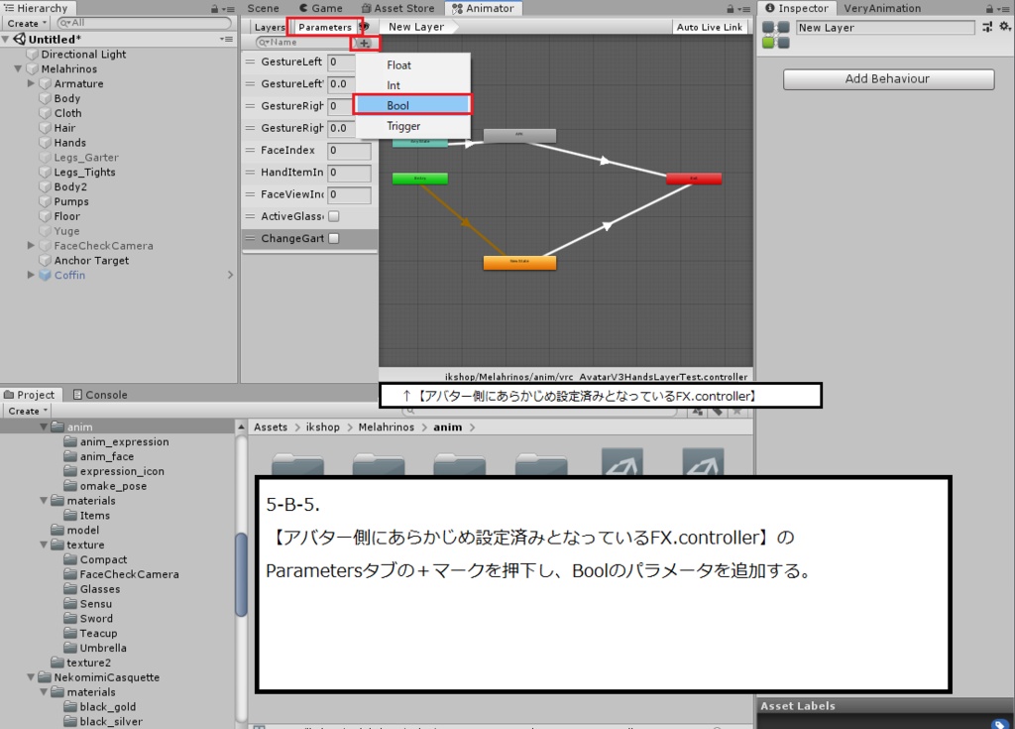Toggle the Auto Live Link option
The image size is (1015, 729).
point(710,27)
